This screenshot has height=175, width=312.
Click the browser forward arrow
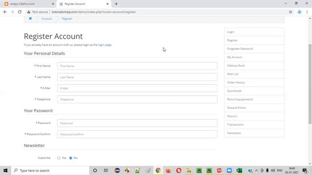[x=12, y=12]
